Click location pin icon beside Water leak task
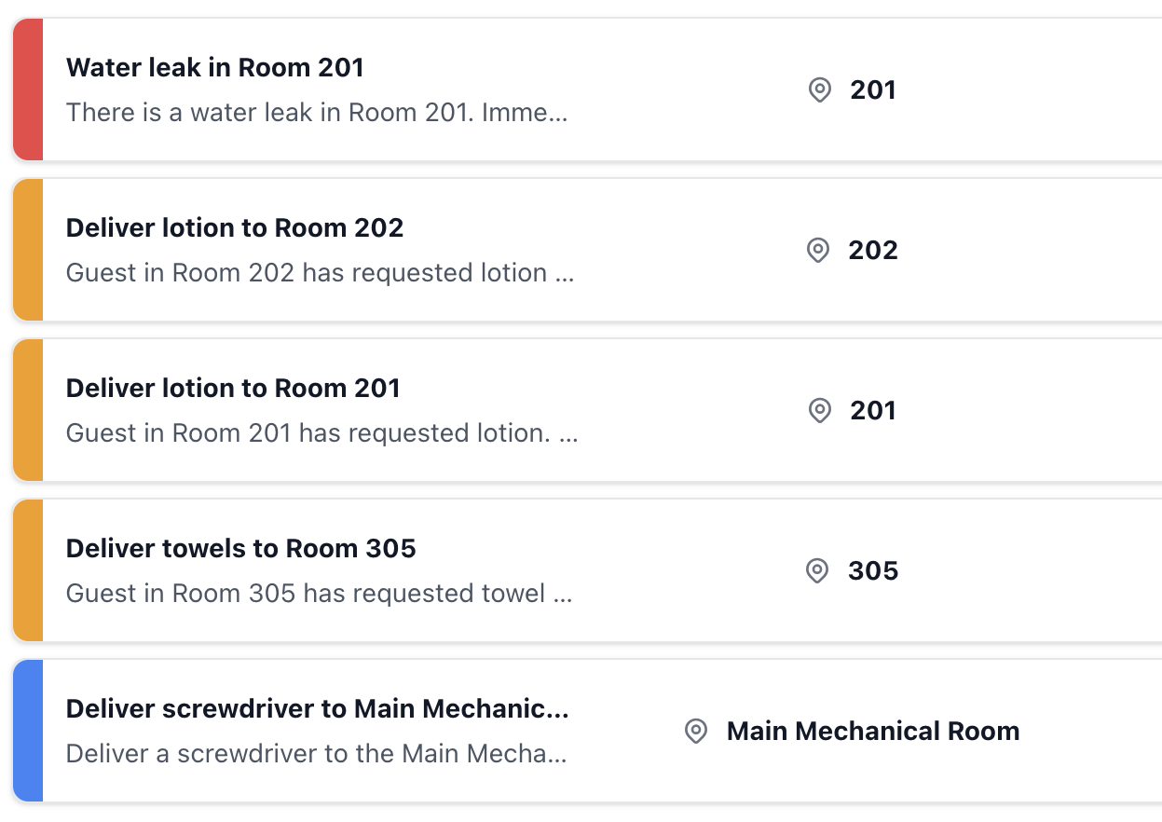The image size is (1162, 822). [819, 90]
